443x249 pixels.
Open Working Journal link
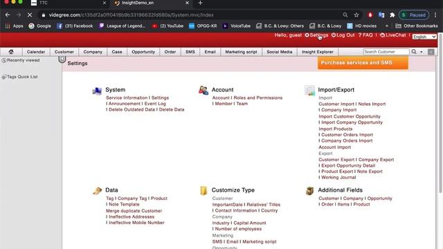click(x=338, y=177)
